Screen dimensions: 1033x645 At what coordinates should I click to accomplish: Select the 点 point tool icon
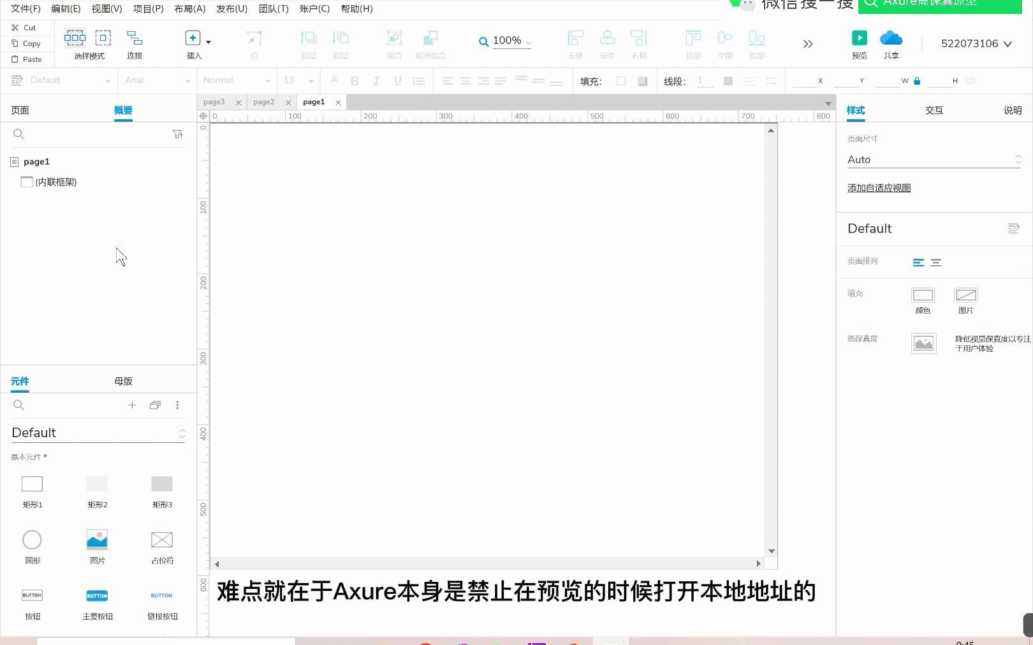coord(254,38)
